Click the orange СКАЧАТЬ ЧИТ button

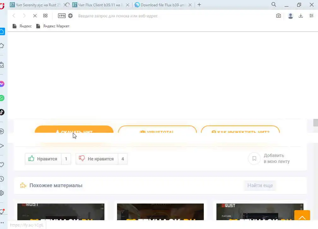(x=74, y=129)
